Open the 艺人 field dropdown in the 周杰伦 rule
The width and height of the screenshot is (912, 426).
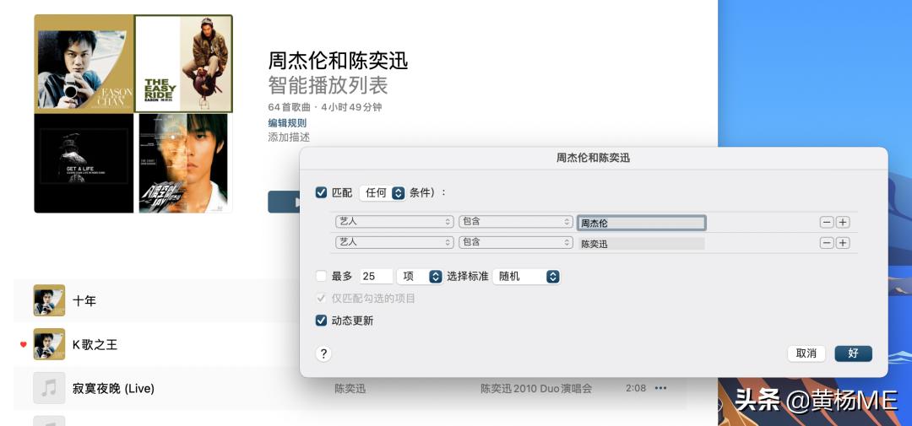coord(394,221)
